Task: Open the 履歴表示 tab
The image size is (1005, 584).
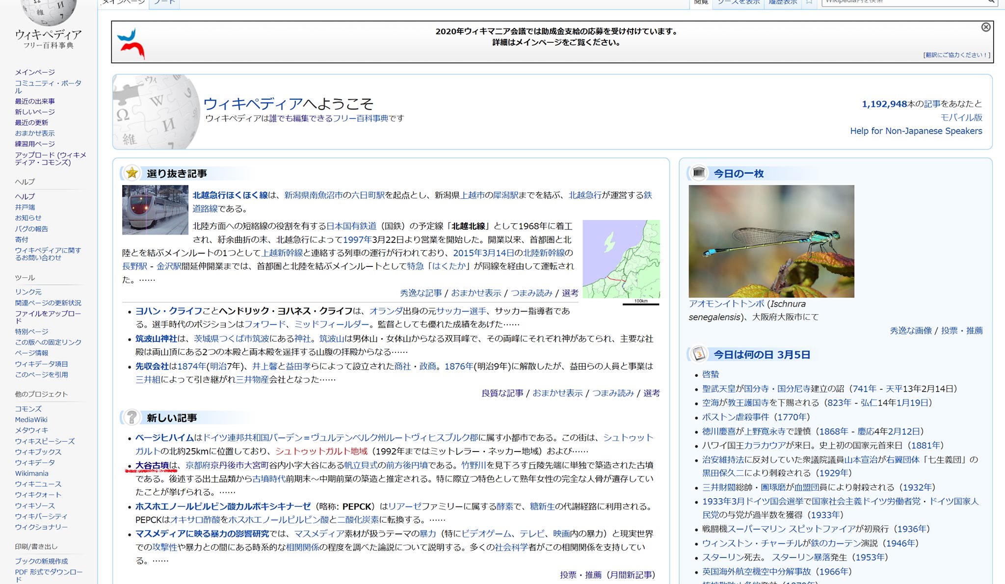Action: click(x=783, y=3)
